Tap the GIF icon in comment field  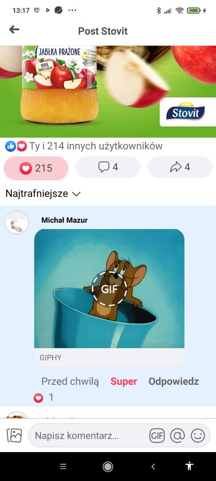[x=157, y=436]
